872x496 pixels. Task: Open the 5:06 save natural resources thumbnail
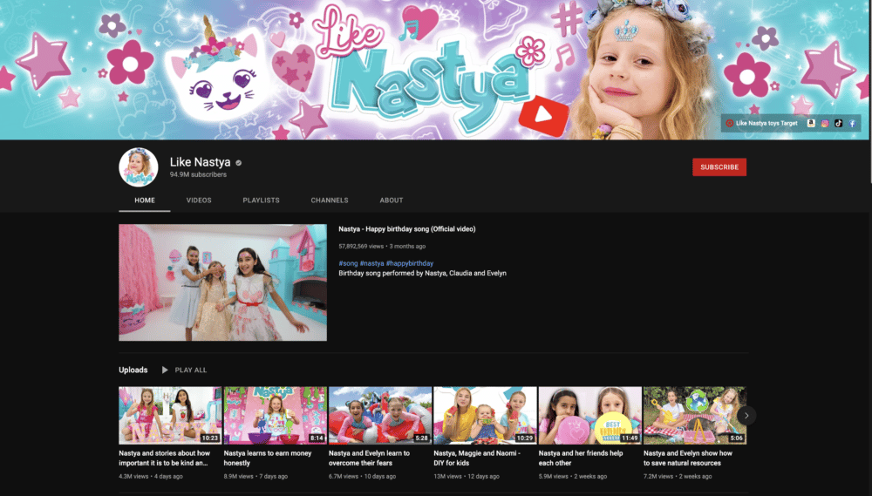(695, 416)
